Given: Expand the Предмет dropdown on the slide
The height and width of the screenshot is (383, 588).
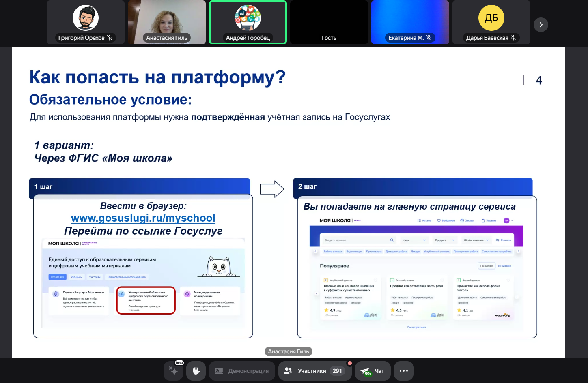Looking at the screenshot, I should click(444, 240).
